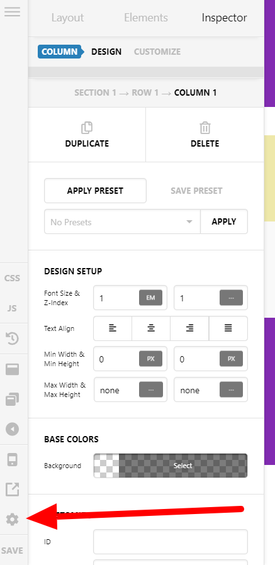Image resolution: width=275 pixels, height=565 pixels.
Task: Open the history clock icon
Action: point(12,338)
